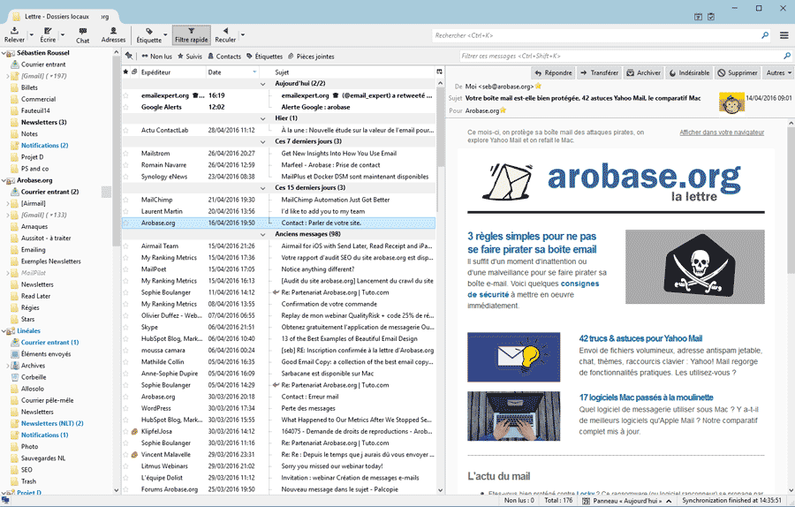Click the consignes de sécurité link

pos(533,289)
